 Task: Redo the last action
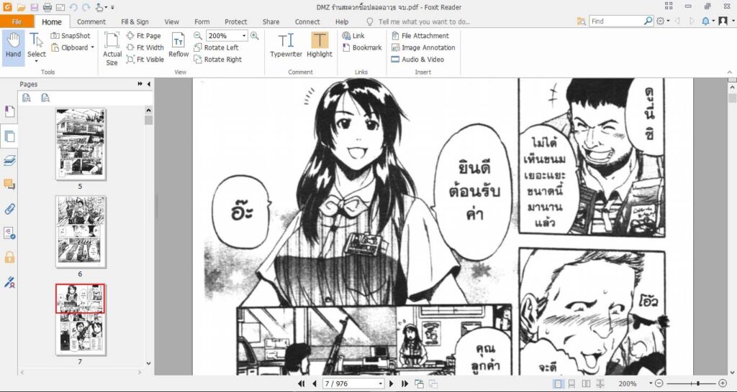86,7
